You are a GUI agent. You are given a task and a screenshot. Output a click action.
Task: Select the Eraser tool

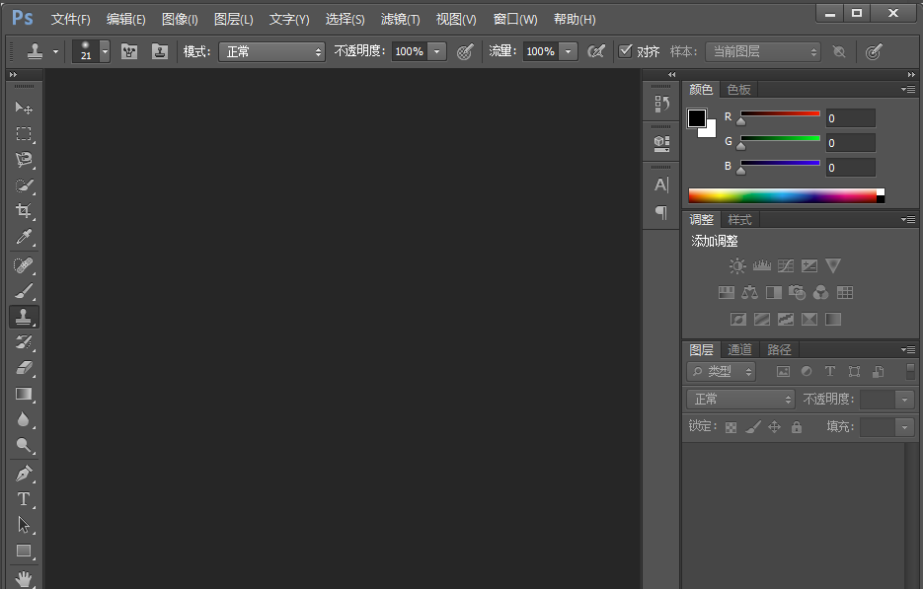[25, 368]
